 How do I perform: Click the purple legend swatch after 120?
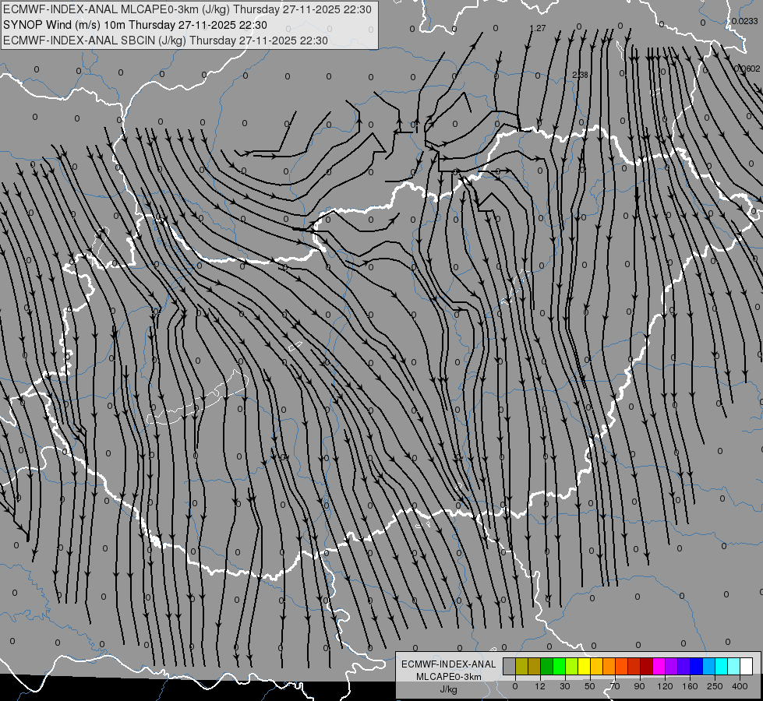pyautogui.click(x=672, y=666)
